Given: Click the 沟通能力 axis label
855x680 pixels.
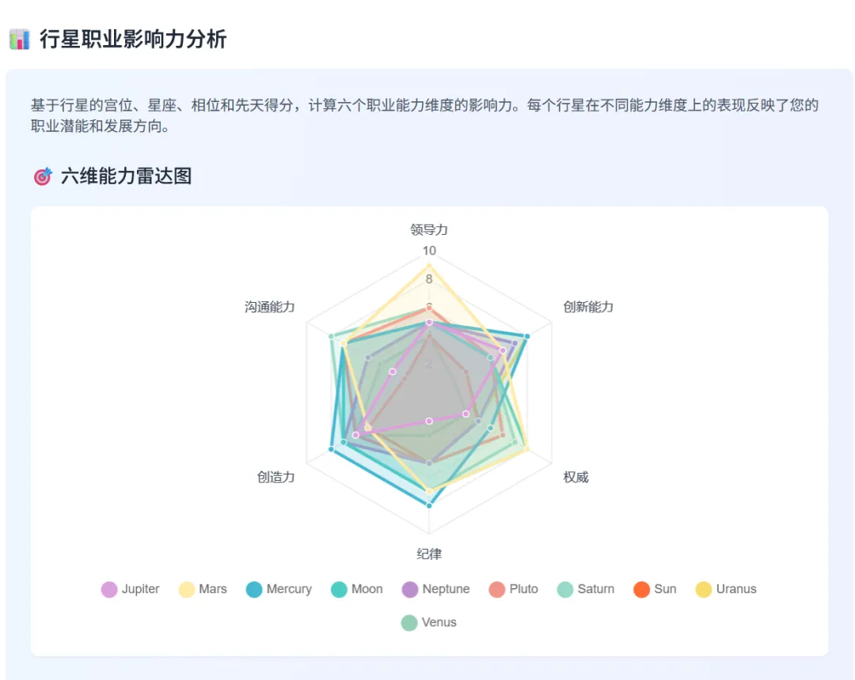Looking at the screenshot, I should 269,307.
